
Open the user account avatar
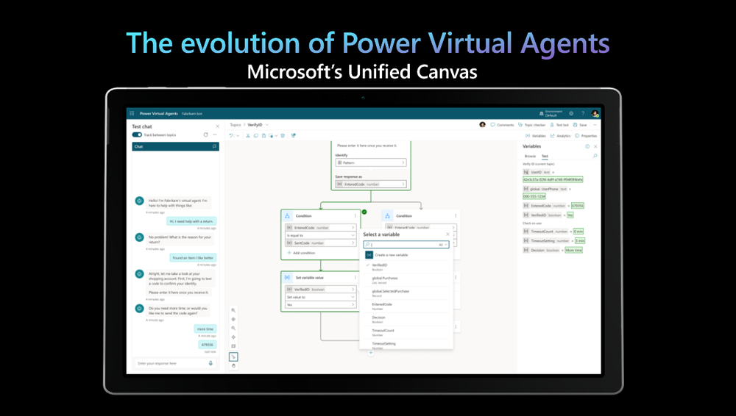(x=595, y=113)
